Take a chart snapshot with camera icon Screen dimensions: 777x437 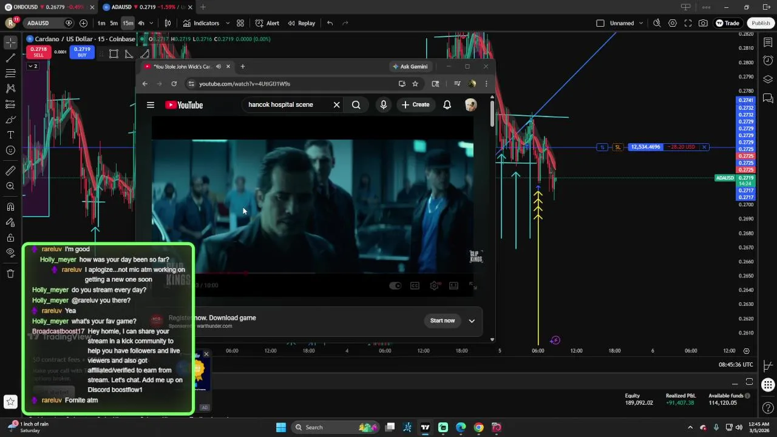pos(703,23)
